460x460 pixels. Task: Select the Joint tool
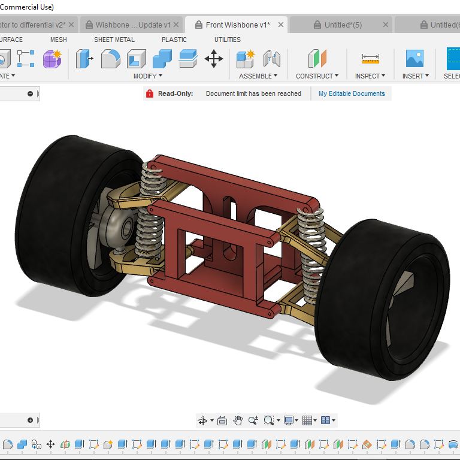[x=272, y=59]
